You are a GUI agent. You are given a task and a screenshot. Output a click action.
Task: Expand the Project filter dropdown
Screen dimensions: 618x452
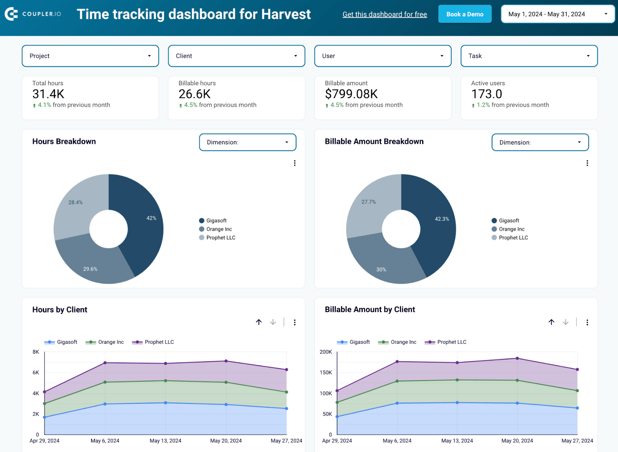[x=90, y=56]
